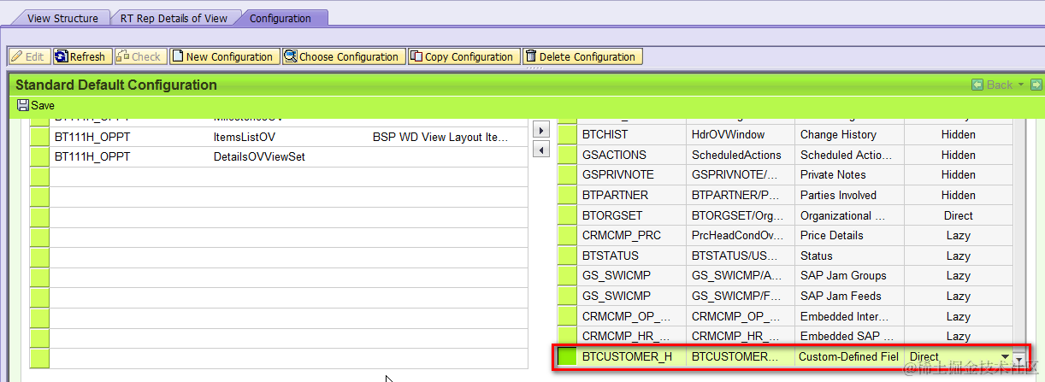Click the Parties Involved title cell
Image resolution: width=1045 pixels, height=382 pixels.
pyautogui.click(x=849, y=195)
